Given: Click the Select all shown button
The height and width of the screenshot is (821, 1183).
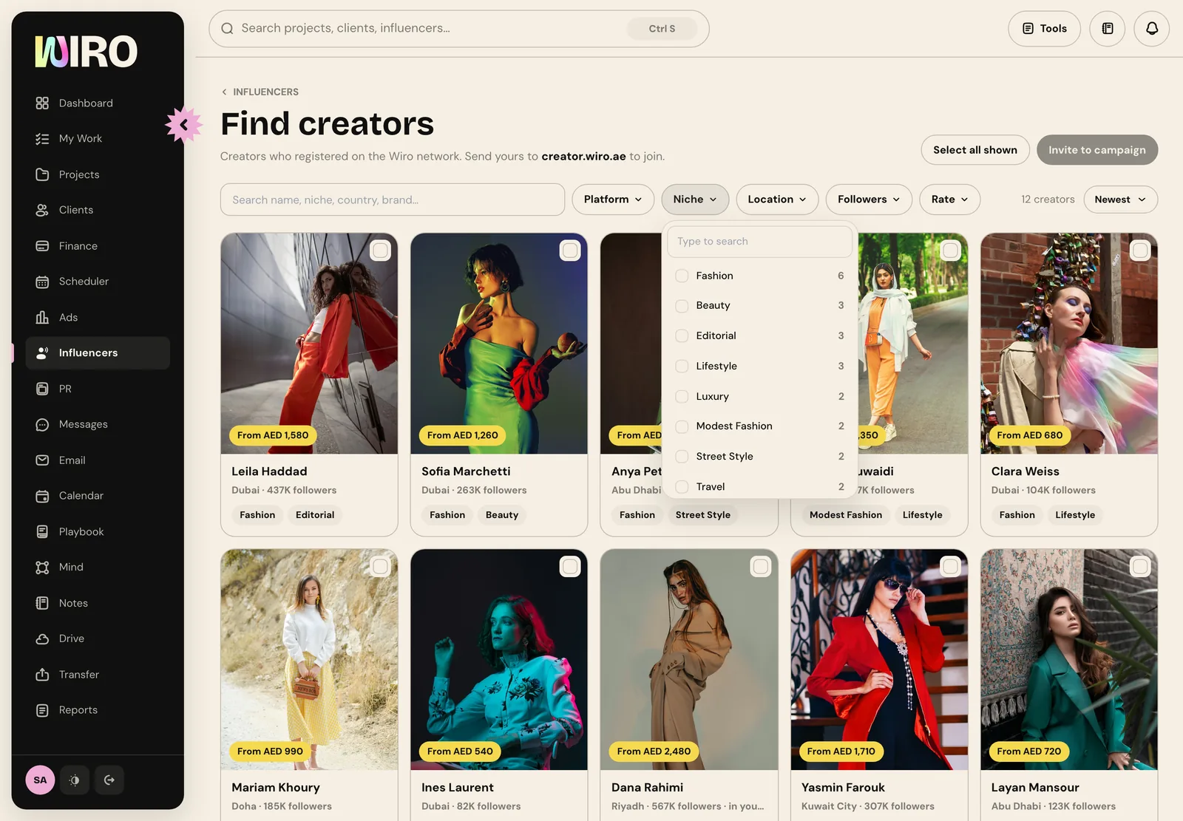Looking at the screenshot, I should [975, 150].
